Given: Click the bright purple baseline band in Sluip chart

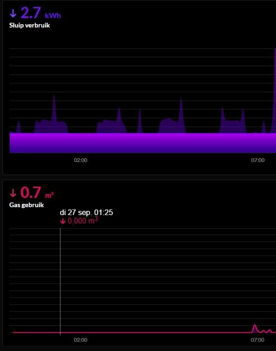Looking at the screenshot, I should 143,143.
